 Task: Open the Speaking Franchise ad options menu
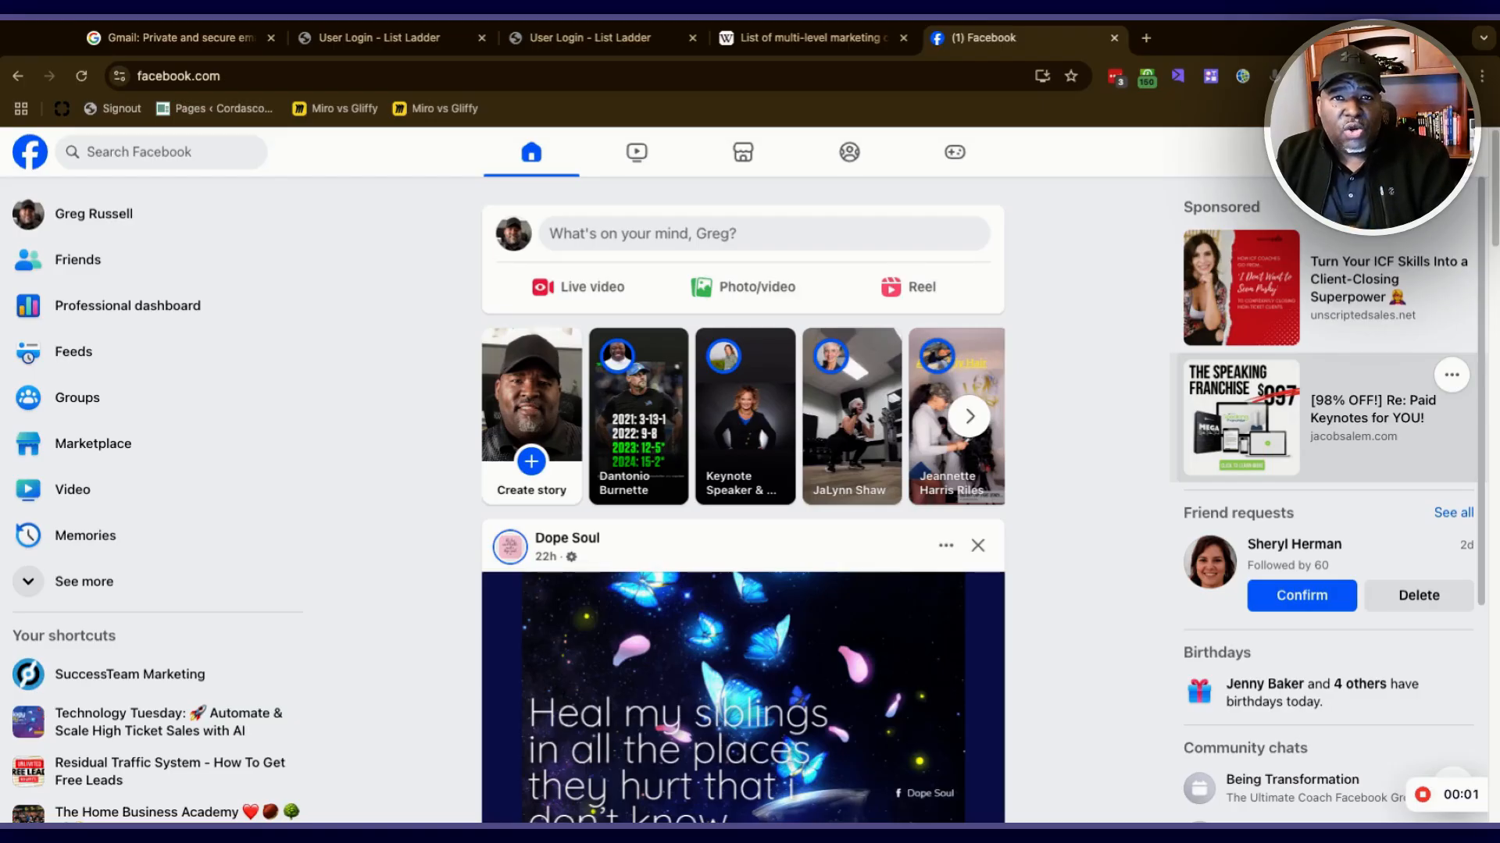[1452, 375]
